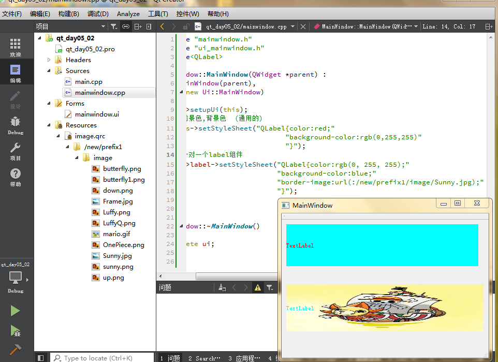Build the project with the hammer icon
Viewport: 498px width, 362px height.
tap(15, 350)
